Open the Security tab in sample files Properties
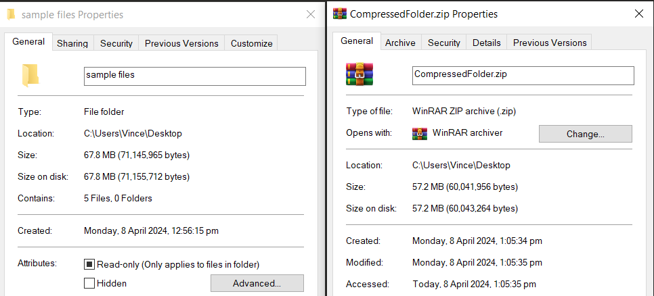This screenshot has height=296, width=654. 116,43
